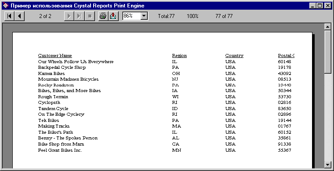
Task: Print the report using printer icon
Action: (103, 16)
